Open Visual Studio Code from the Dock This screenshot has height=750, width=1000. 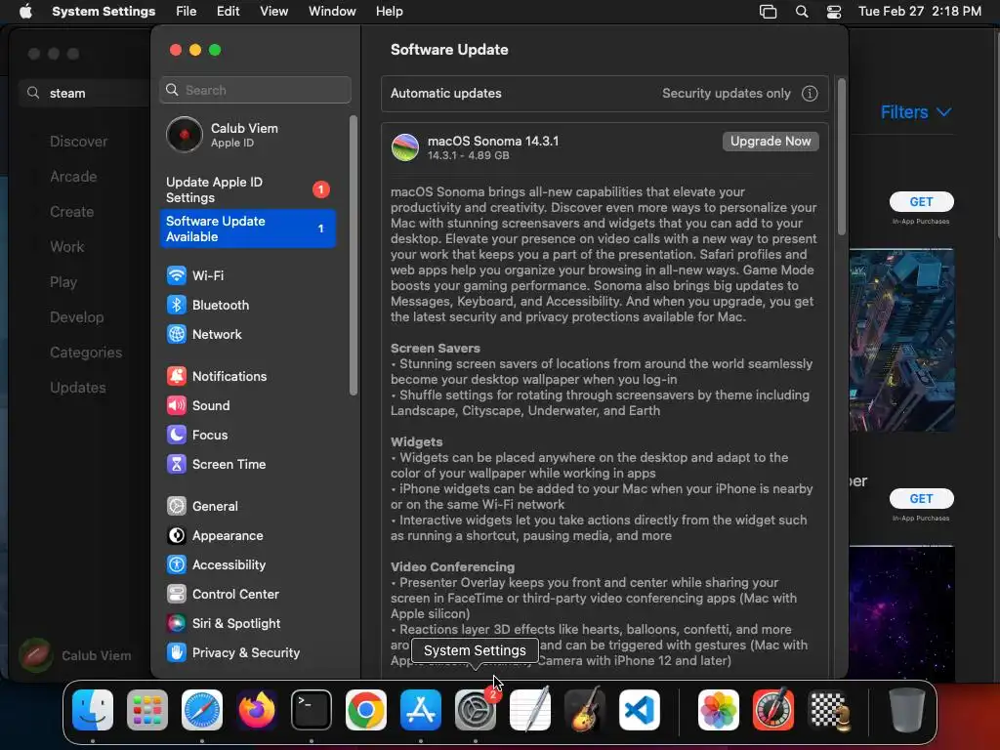pos(639,710)
